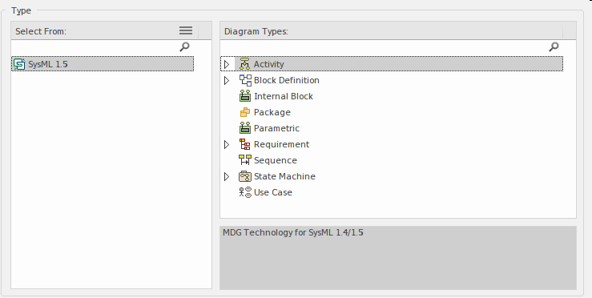Screen dimensions: 592x298
Task: Click the Use Case diagram icon
Action: click(x=245, y=192)
